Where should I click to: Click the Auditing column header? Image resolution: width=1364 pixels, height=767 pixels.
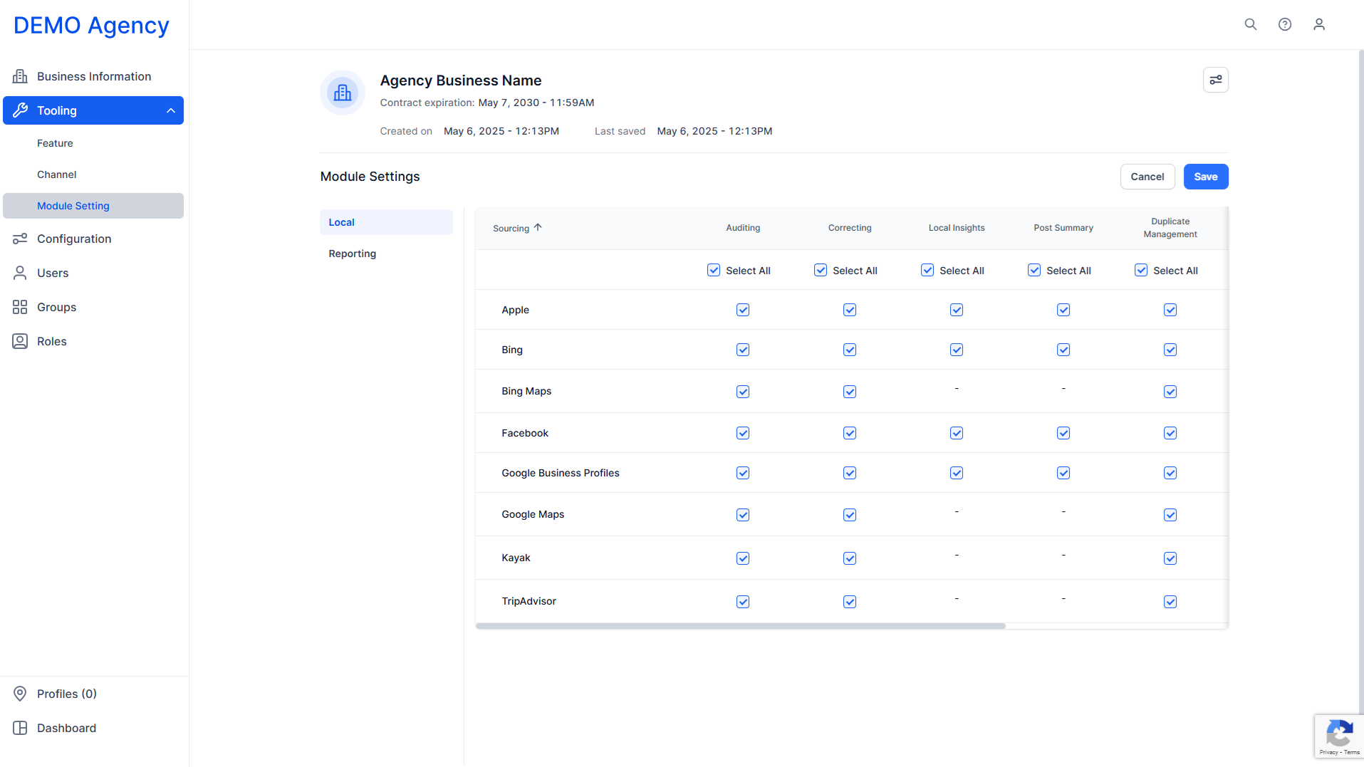point(743,228)
